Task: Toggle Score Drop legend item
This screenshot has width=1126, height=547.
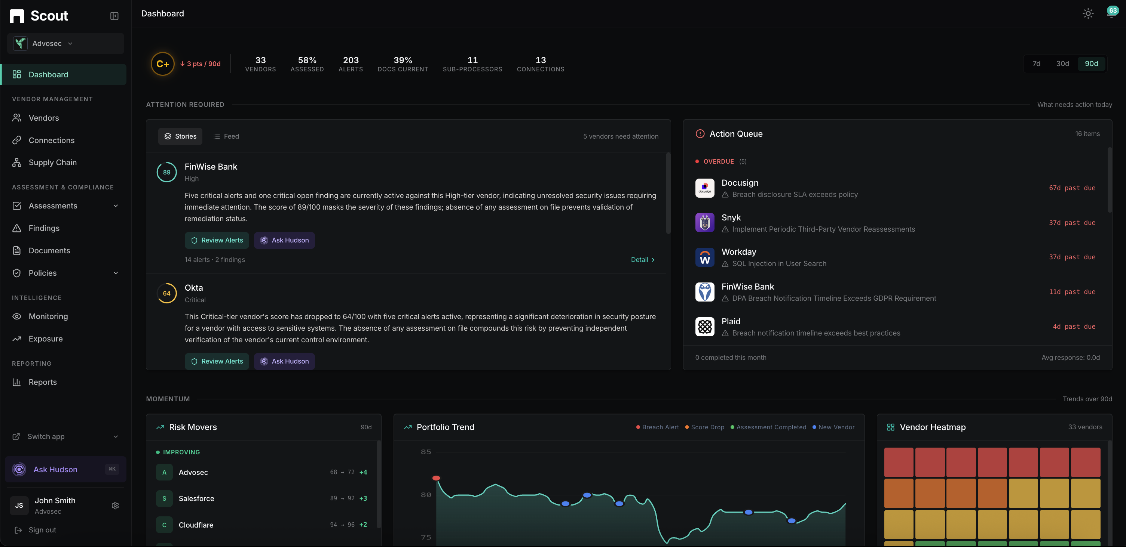Action: pos(705,427)
